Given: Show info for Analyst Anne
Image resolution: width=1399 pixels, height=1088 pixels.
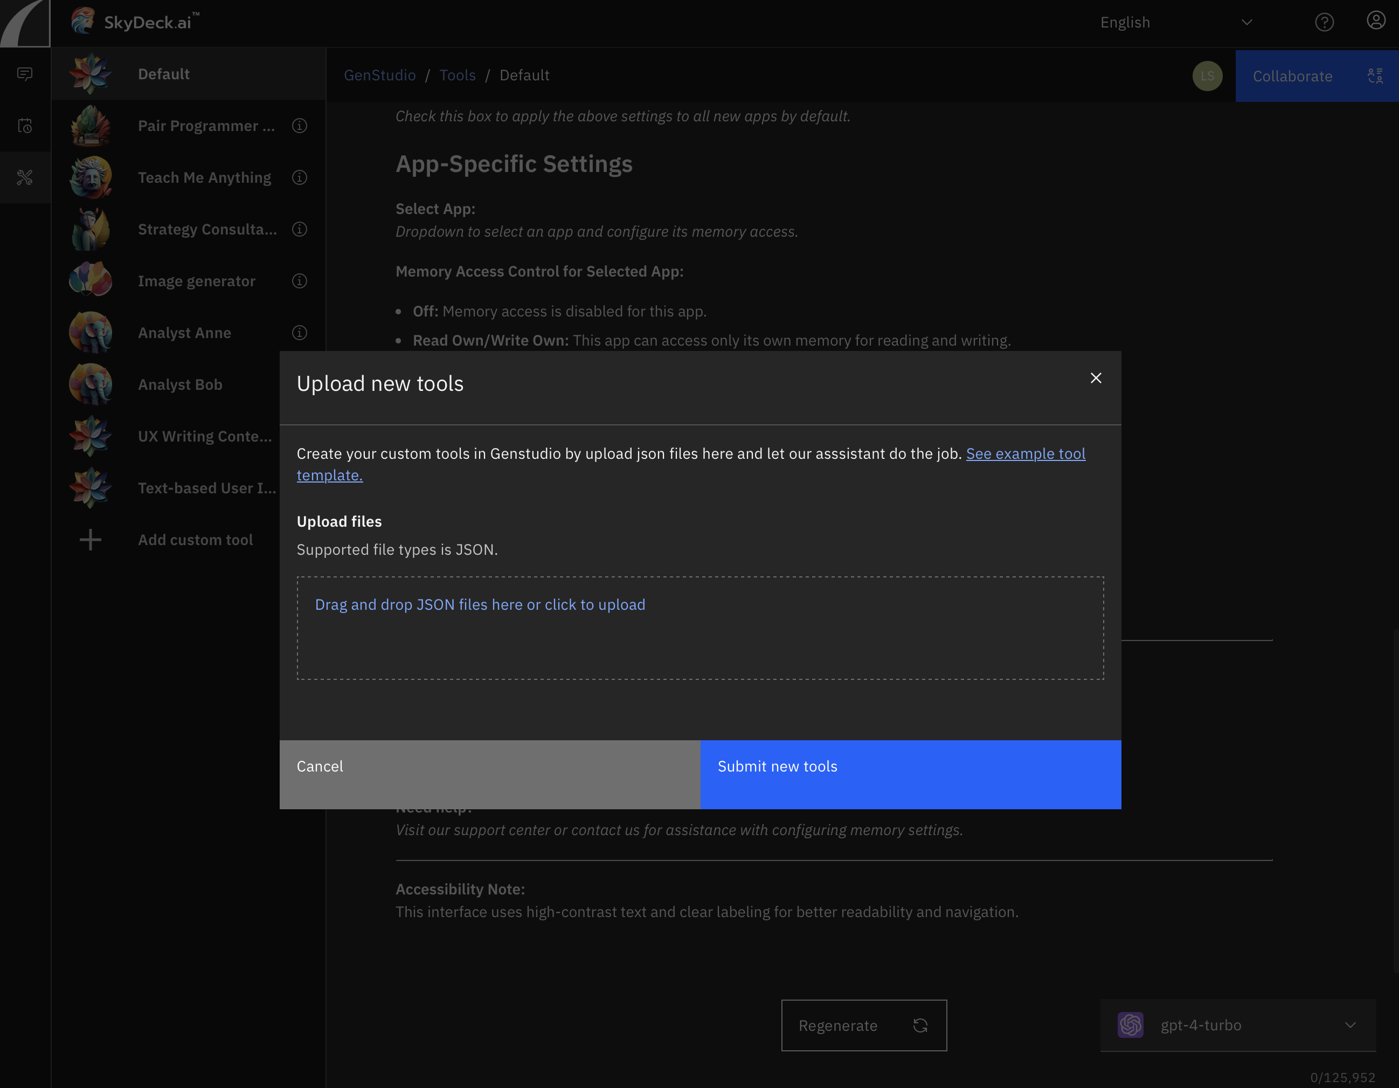Looking at the screenshot, I should tap(299, 333).
